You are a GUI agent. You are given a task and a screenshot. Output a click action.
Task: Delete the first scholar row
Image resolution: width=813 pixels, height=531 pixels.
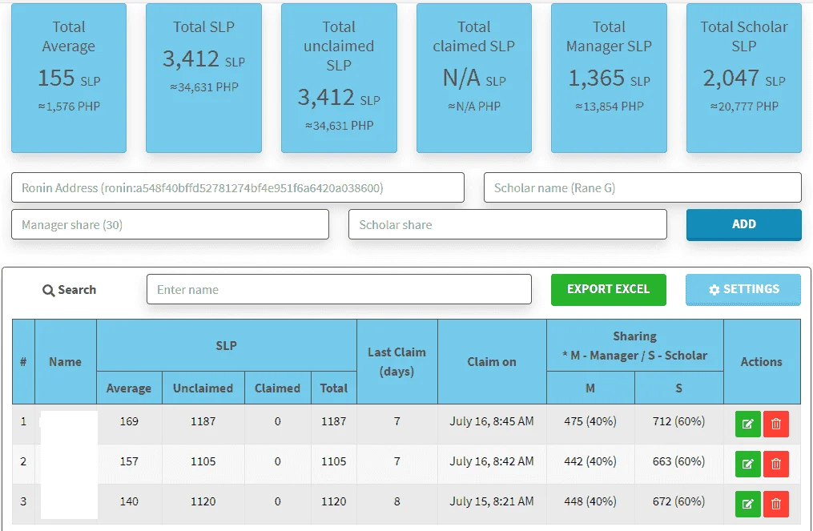pyautogui.click(x=775, y=424)
